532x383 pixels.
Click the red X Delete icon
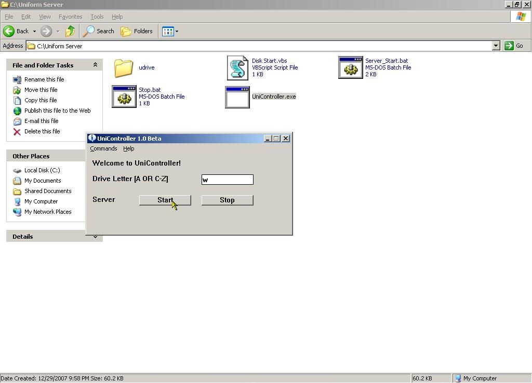(17, 132)
